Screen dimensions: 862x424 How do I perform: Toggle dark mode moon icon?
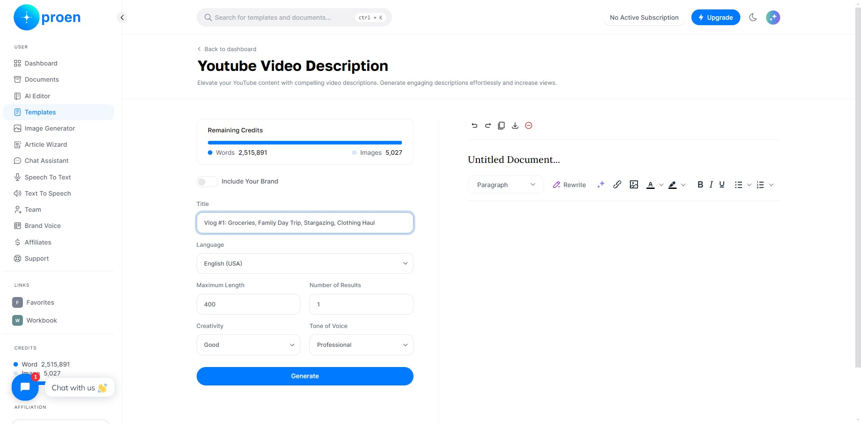pyautogui.click(x=753, y=17)
